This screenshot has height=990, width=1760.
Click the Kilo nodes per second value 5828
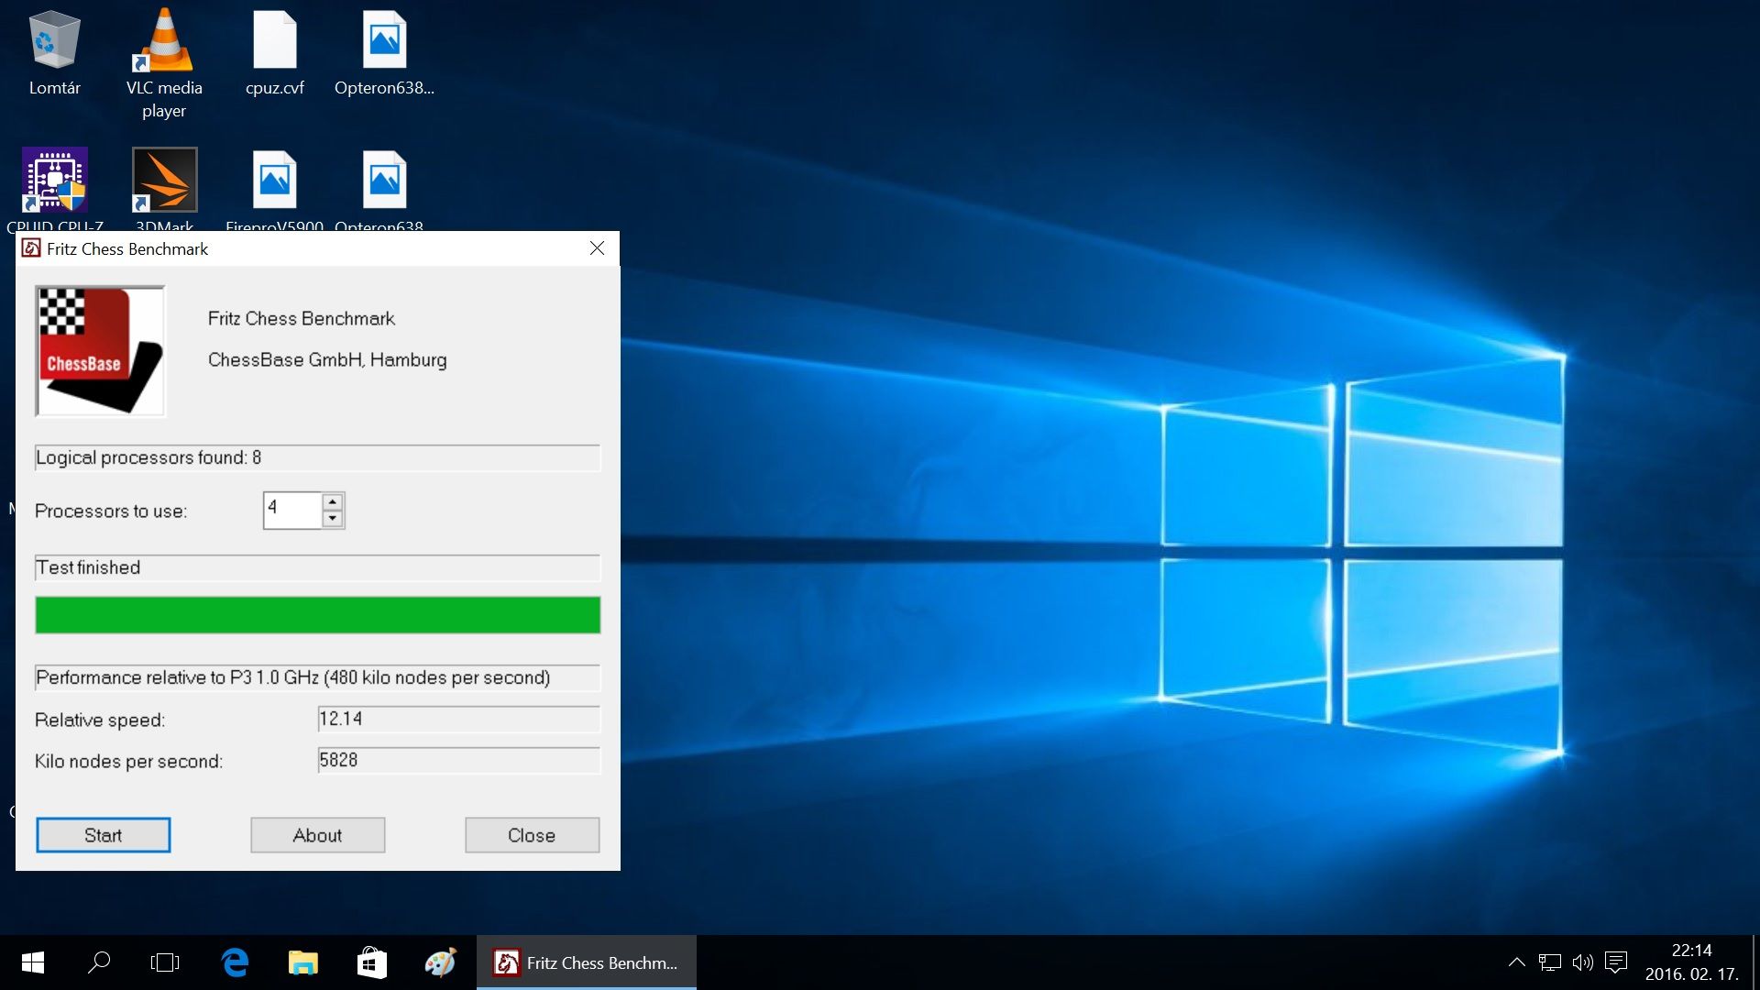coord(459,760)
